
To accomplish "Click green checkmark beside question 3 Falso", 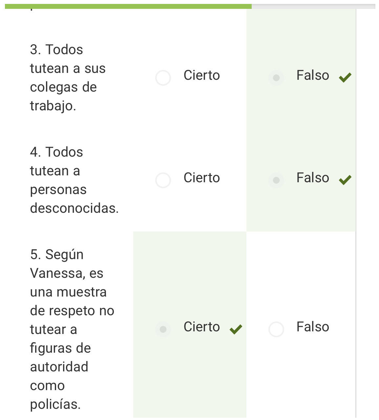I will [345, 77].
